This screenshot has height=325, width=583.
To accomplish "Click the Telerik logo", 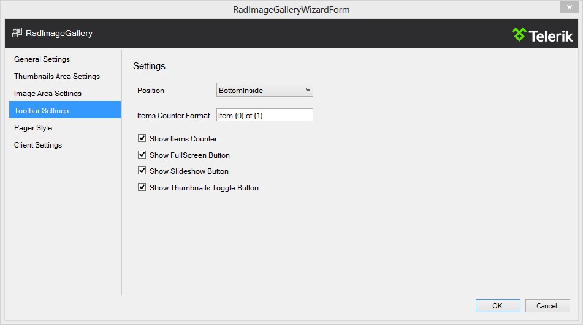I will click(x=543, y=35).
